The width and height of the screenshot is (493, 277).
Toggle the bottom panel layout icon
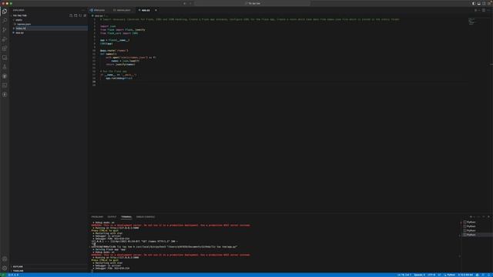coord(479,3)
